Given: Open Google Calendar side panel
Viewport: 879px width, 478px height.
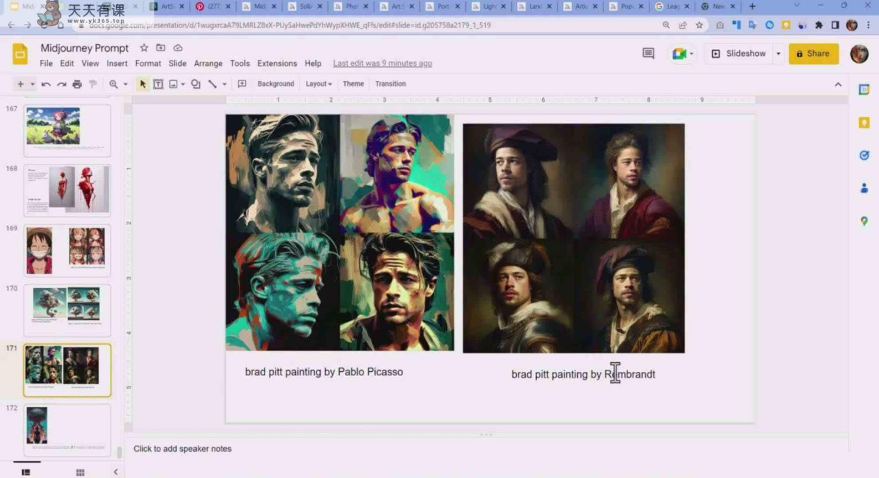Looking at the screenshot, I should point(864,90).
